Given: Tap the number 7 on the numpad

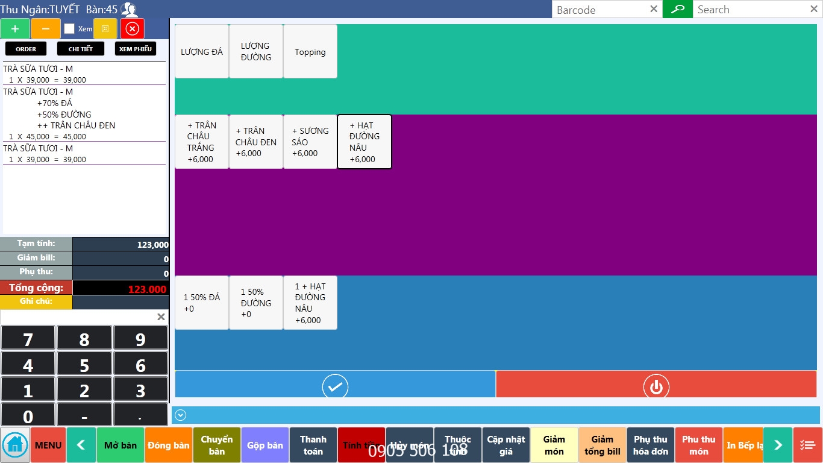Looking at the screenshot, I should 28,338.
